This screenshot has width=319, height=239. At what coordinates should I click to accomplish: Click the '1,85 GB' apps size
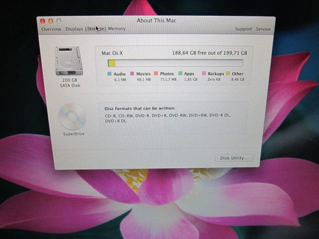click(191, 80)
